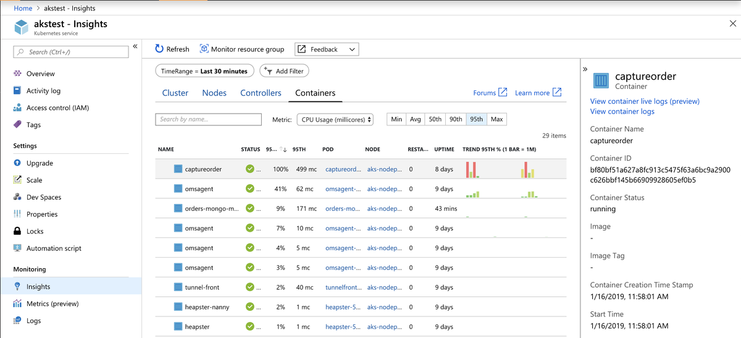
Task: Click the heapster container icon
Action: click(x=178, y=327)
